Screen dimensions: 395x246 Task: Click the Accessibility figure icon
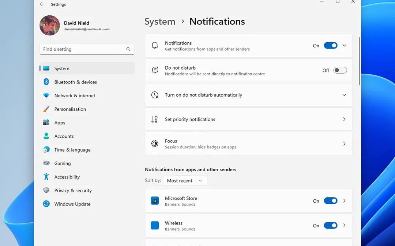[46, 177]
